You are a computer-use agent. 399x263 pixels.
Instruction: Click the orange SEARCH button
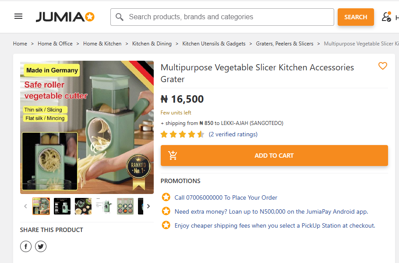(355, 17)
